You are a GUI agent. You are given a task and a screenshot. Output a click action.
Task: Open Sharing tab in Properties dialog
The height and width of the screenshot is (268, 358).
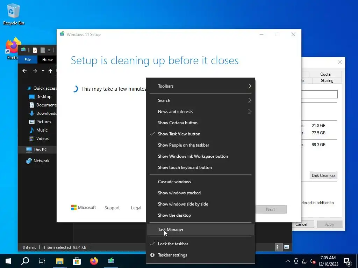327,81
